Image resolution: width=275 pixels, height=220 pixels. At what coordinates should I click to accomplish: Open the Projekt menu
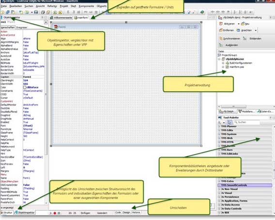coord(64,6)
